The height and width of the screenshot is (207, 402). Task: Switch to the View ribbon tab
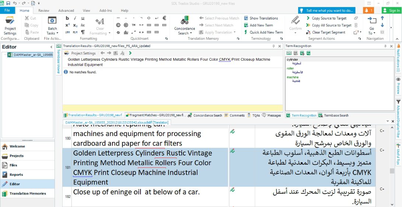[86, 11]
